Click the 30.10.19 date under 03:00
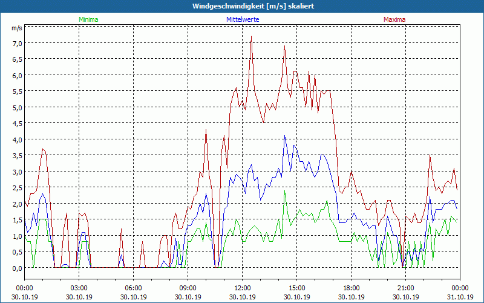 (79, 297)
